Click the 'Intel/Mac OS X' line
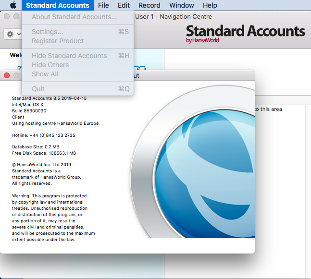 click(x=27, y=105)
